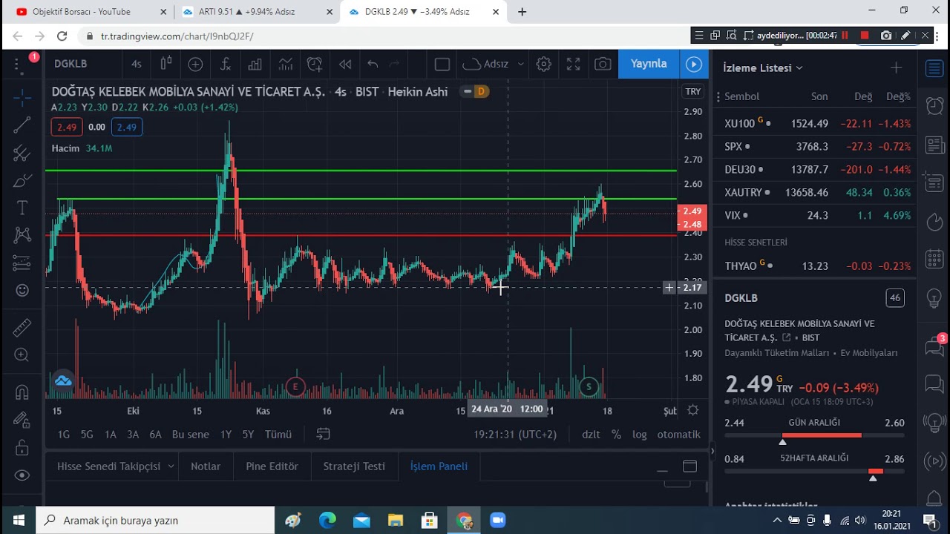Start bar replay
The height and width of the screenshot is (534, 950).
pyautogui.click(x=345, y=64)
